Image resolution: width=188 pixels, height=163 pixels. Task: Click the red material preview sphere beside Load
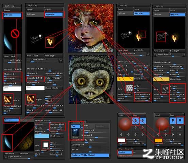(x=125, y=124)
